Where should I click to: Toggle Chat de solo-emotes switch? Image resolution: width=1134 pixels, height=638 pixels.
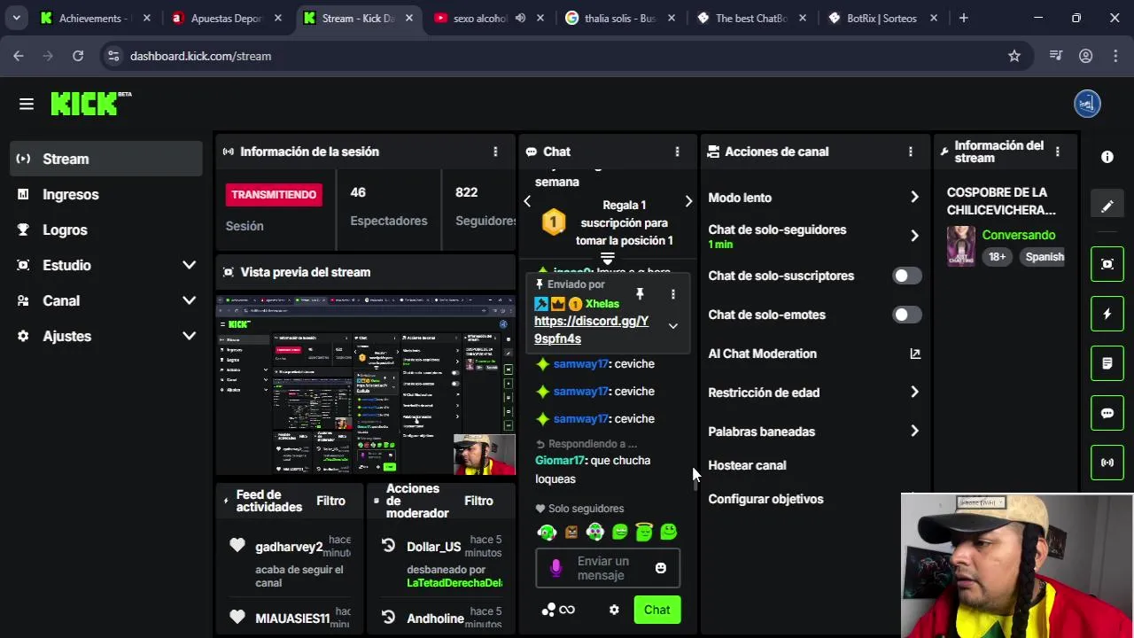(x=906, y=315)
